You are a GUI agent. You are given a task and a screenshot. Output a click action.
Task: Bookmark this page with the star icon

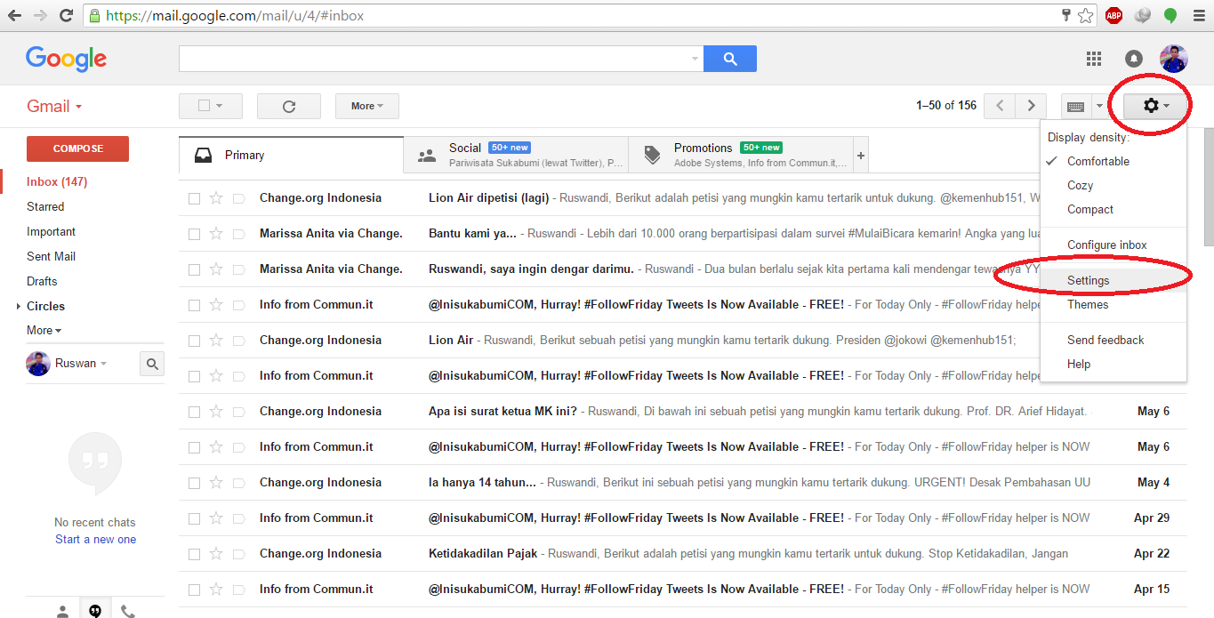1085,15
